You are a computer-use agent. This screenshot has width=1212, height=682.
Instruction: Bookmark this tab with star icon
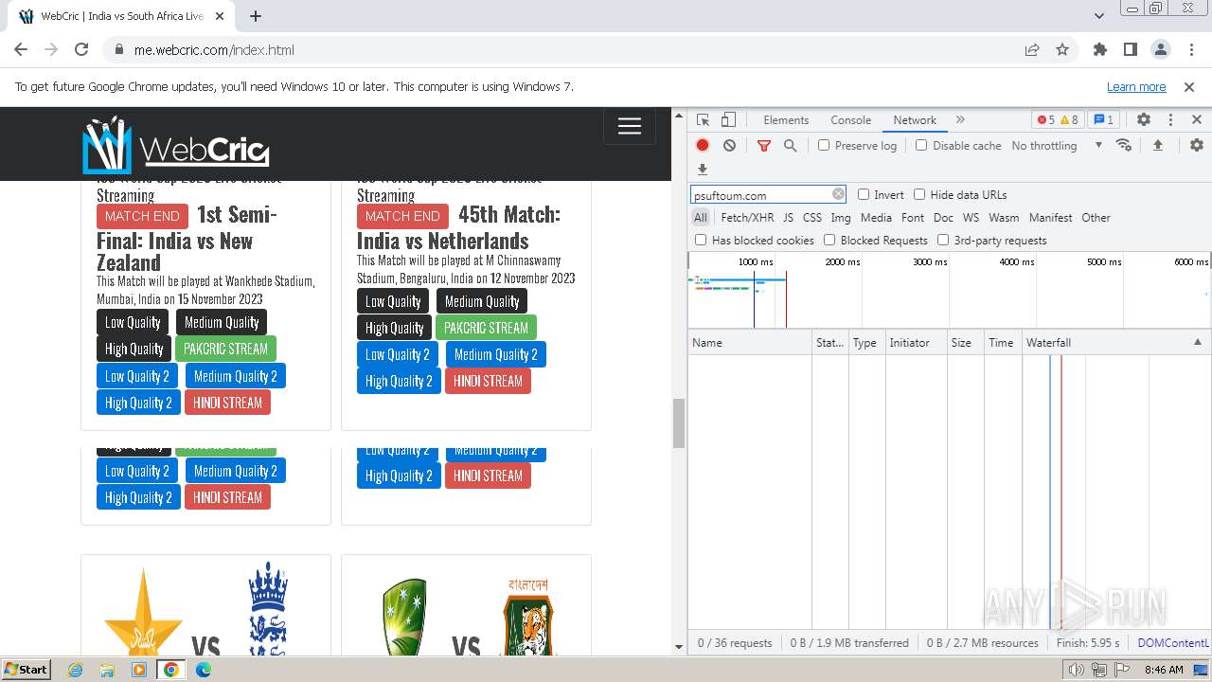pos(1062,50)
